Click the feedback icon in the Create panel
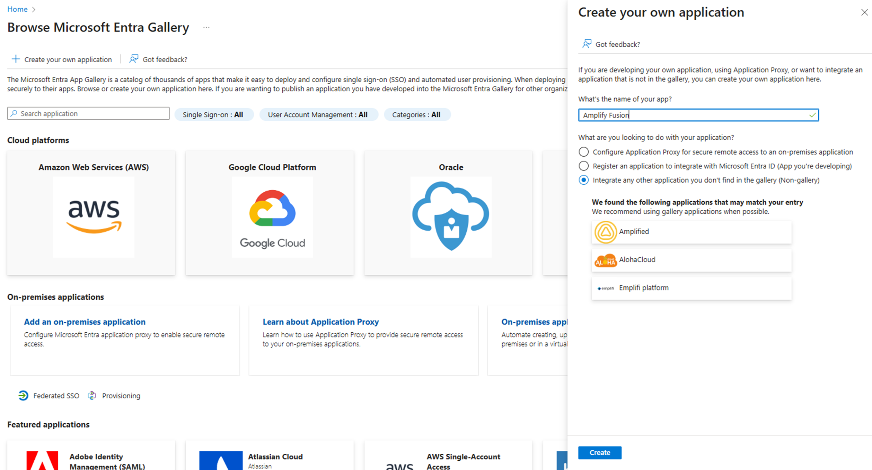Viewport: 872px width, 470px height. pos(587,44)
